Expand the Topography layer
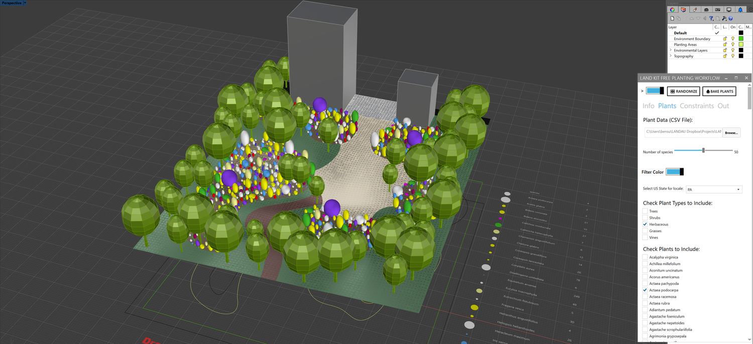 [671, 56]
